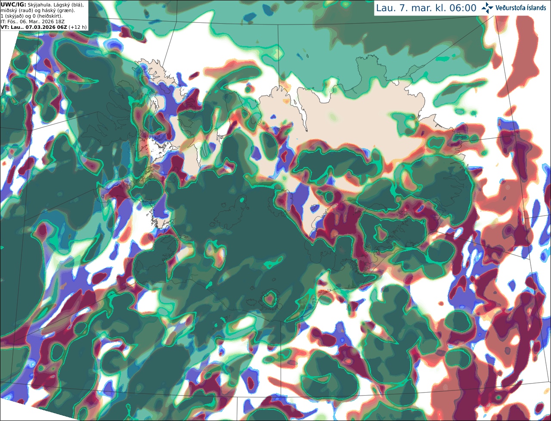Click the 'Veðurstofa Íslands' name text
This screenshot has width=551, height=421.
click(x=521, y=8)
